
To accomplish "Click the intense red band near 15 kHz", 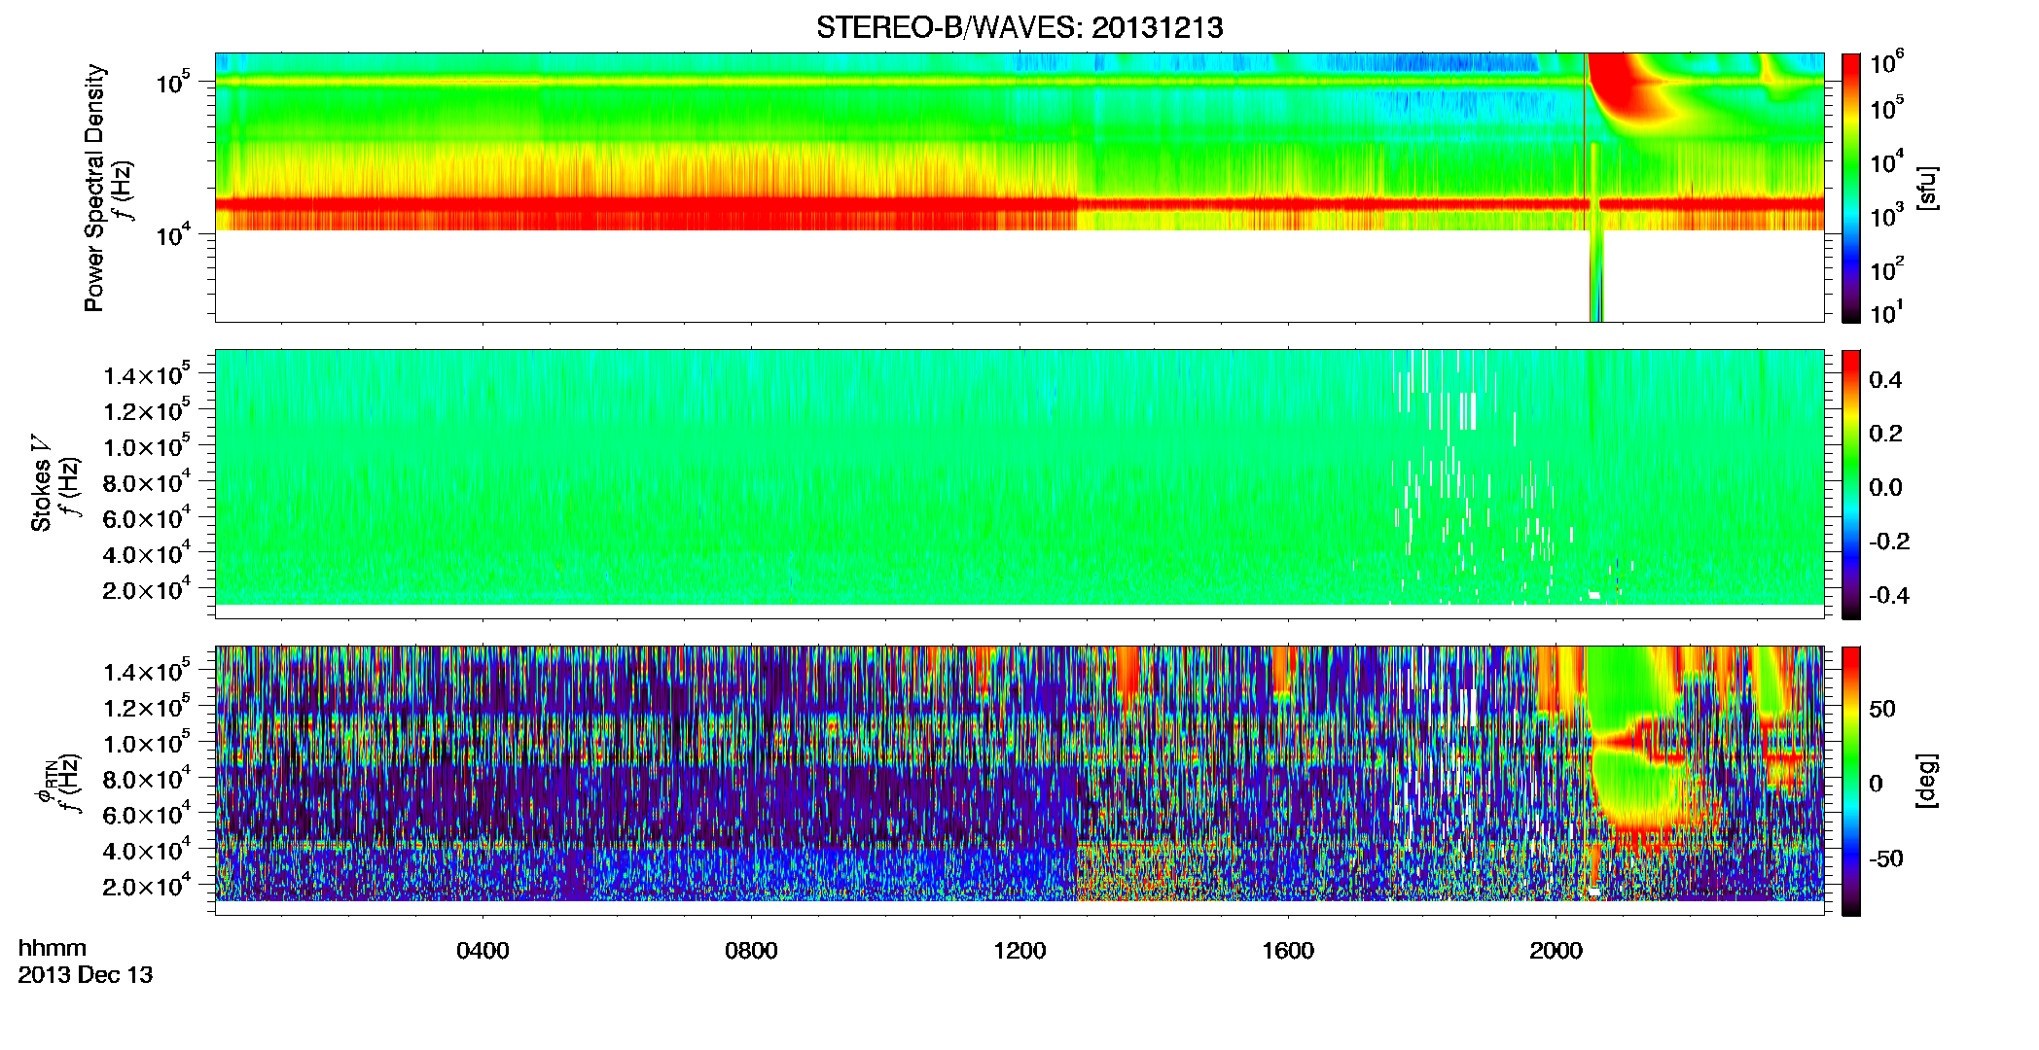I will (x=1019, y=204).
